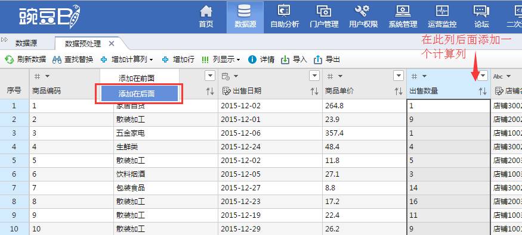Click the 刷新数据 refresh button
The width and height of the screenshot is (522, 235).
point(26,59)
